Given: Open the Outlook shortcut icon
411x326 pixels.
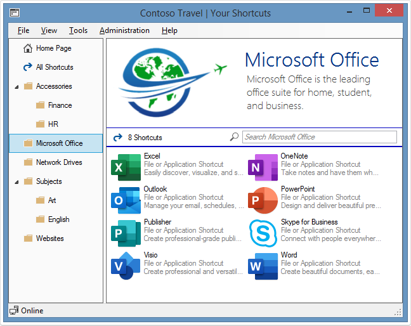Looking at the screenshot, I should pyautogui.click(x=126, y=200).
